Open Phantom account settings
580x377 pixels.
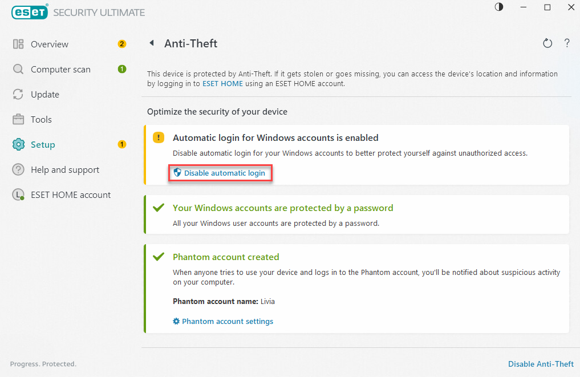tap(228, 322)
